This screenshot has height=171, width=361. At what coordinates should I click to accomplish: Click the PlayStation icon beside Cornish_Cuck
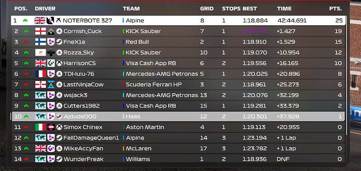[59, 31]
